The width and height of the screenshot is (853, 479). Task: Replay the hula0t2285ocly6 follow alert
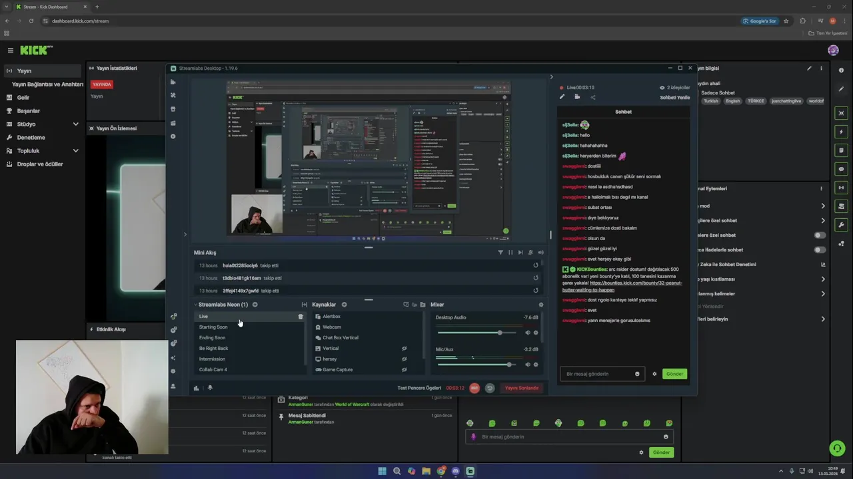(536, 265)
